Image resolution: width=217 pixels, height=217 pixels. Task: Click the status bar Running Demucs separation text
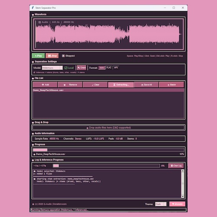coord(59,210)
